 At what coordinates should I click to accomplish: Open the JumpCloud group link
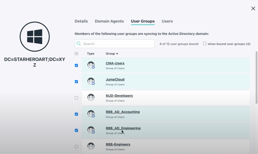(115, 80)
